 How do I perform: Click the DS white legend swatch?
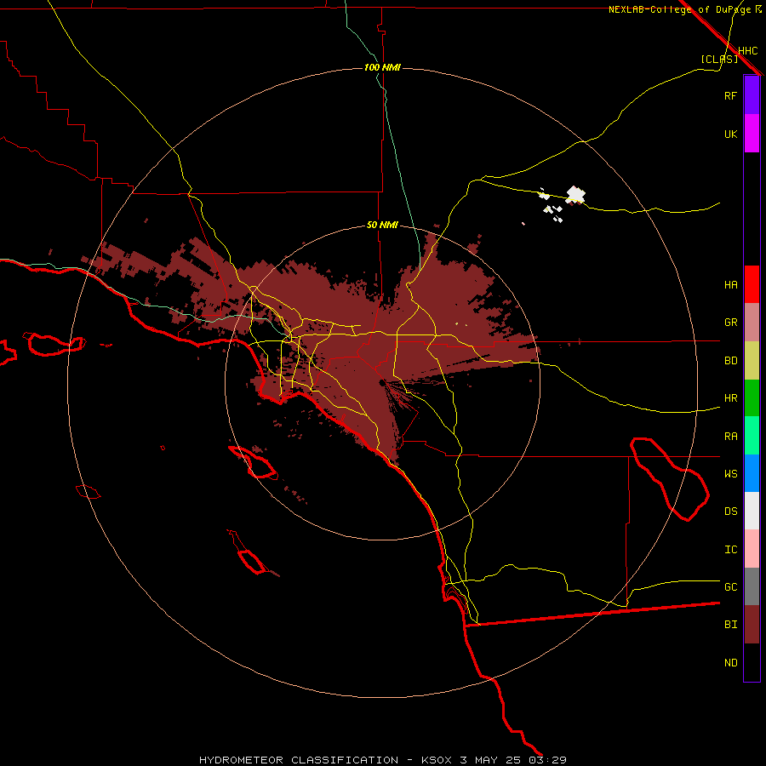(752, 511)
